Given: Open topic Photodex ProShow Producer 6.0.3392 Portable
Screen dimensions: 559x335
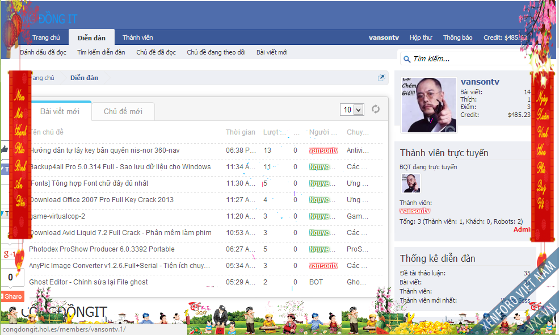Looking at the screenshot, I should point(102,249).
